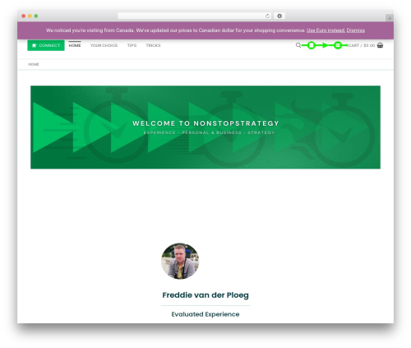Dismiss the currency notice banner
411x348 pixels.
point(355,30)
